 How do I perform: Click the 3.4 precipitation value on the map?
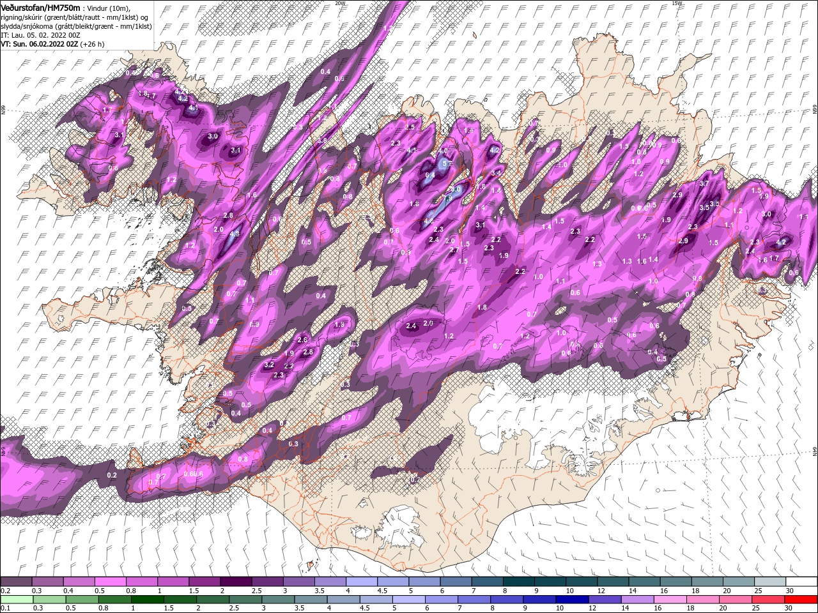pos(496,173)
